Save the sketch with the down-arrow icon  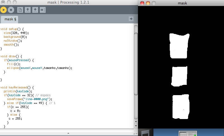click(35, 10)
